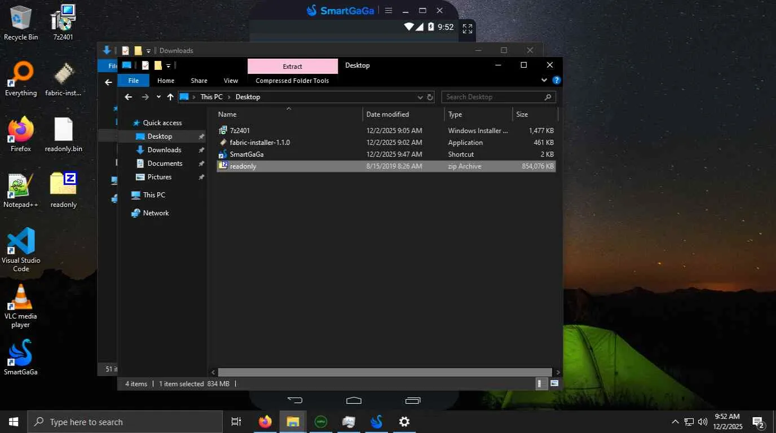
Task: Customize Quick Access Toolbar dropdown in Desktop window
Action: pyautogui.click(x=168, y=65)
